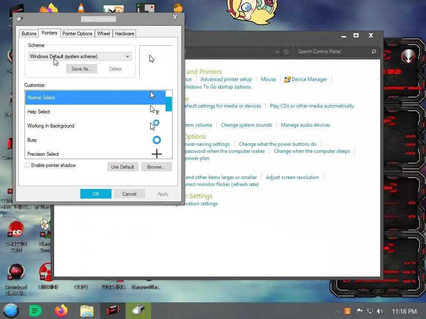Open the green notes app on taskbar

[x=35, y=311]
